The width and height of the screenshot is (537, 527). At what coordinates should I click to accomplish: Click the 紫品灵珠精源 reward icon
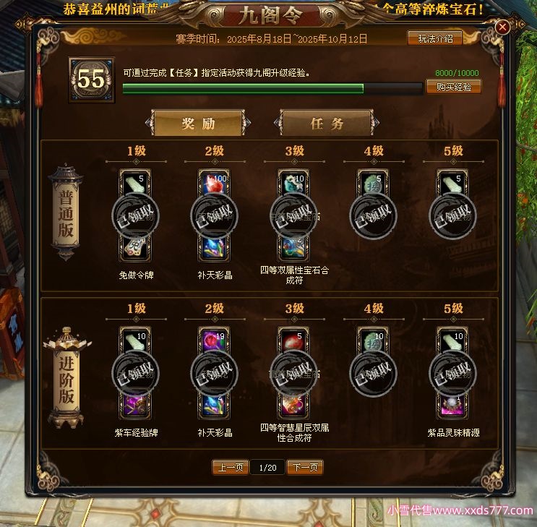click(x=452, y=406)
